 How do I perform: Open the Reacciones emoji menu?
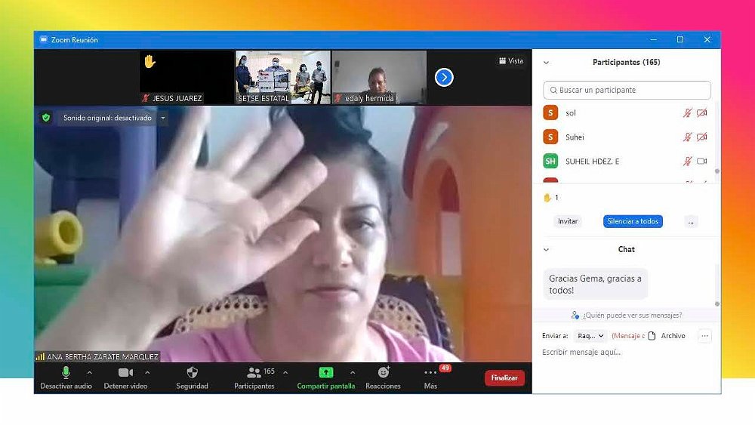pyautogui.click(x=383, y=373)
